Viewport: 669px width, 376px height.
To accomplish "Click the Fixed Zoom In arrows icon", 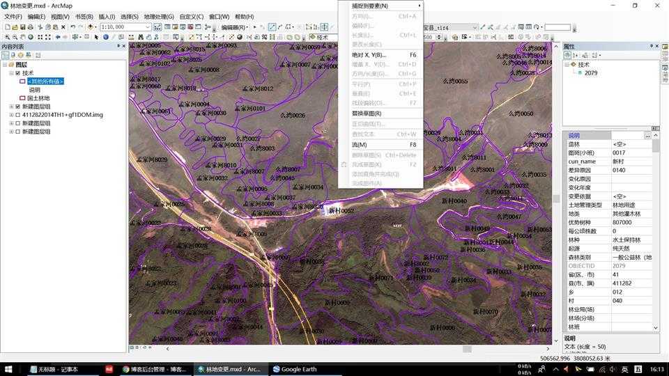I will click(40, 37).
